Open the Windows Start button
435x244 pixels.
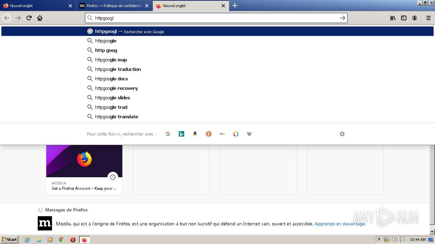point(10,239)
